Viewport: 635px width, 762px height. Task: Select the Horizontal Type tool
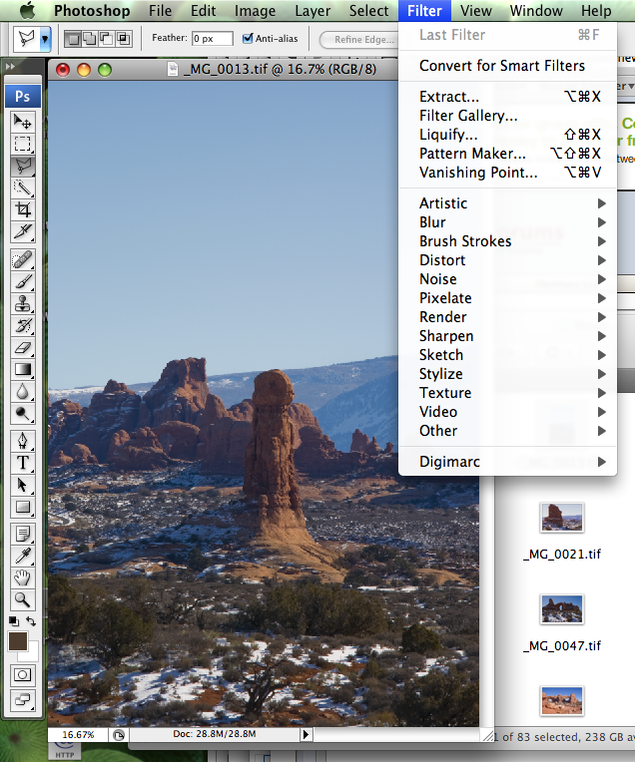click(x=22, y=463)
